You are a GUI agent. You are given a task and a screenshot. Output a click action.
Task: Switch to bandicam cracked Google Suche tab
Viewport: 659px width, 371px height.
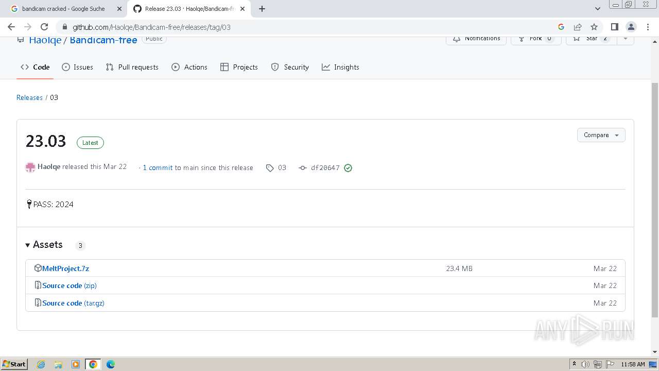point(63,9)
